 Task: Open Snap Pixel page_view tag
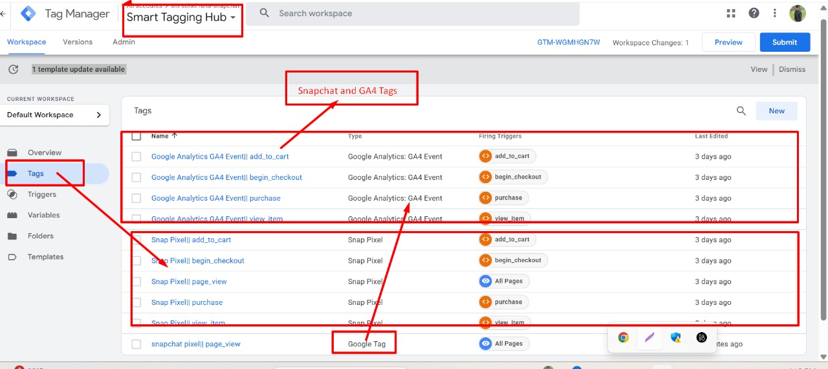189,282
